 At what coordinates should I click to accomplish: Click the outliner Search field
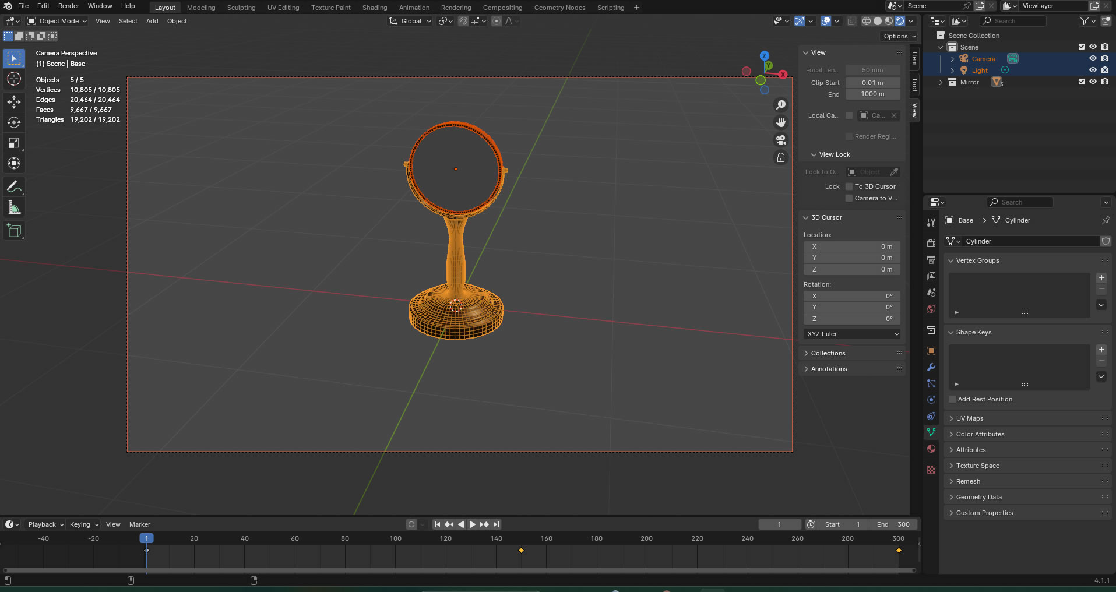click(x=1013, y=21)
